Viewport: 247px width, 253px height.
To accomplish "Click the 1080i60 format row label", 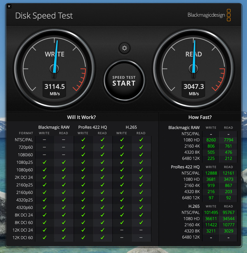I will 25,155.
